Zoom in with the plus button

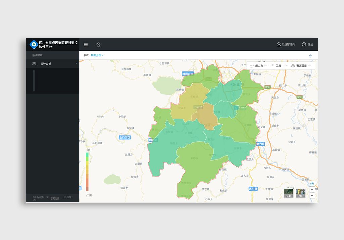[312, 189]
